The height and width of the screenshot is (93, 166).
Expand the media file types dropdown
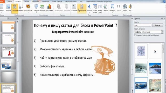coord(162,32)
